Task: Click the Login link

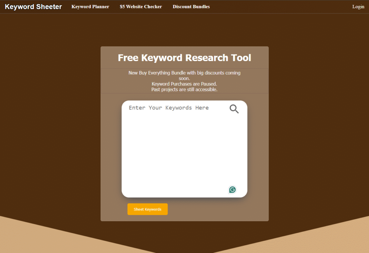Action: (358, 7)
